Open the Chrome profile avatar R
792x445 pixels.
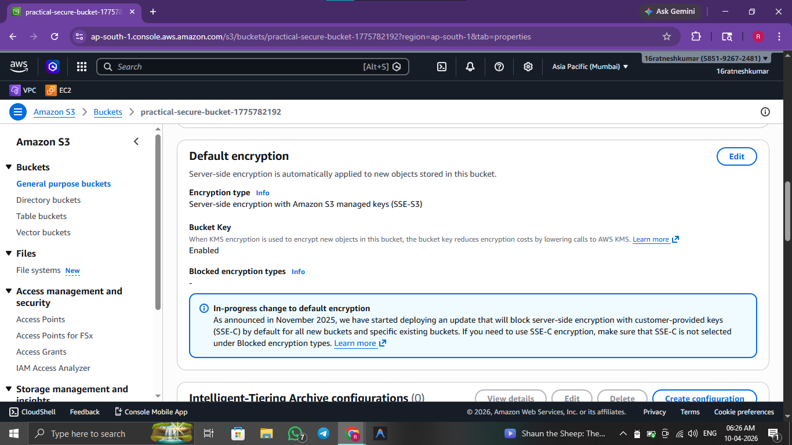[x=758, y=37]
